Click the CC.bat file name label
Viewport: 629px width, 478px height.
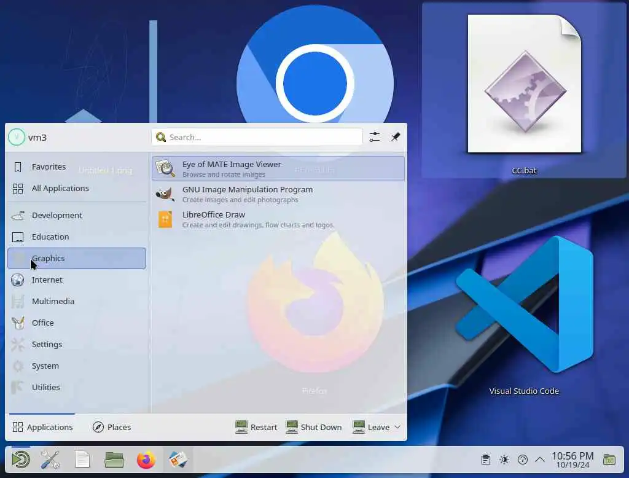pos(524,171)
